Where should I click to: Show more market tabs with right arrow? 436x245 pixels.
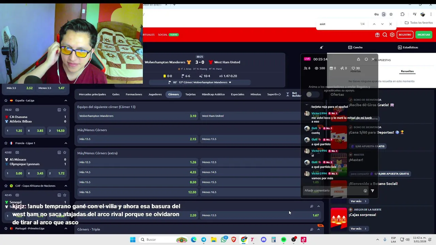280,94
